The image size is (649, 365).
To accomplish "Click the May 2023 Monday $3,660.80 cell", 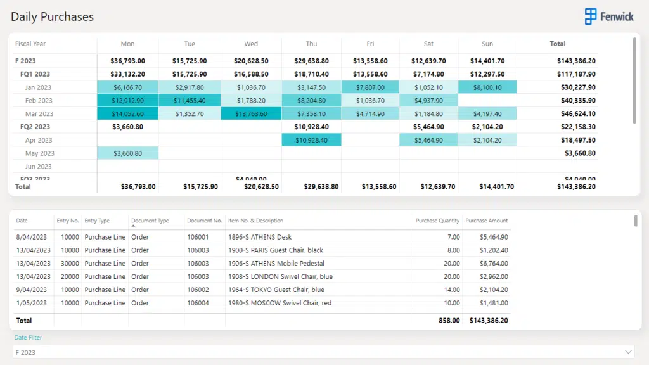I will tap(127, 153).
